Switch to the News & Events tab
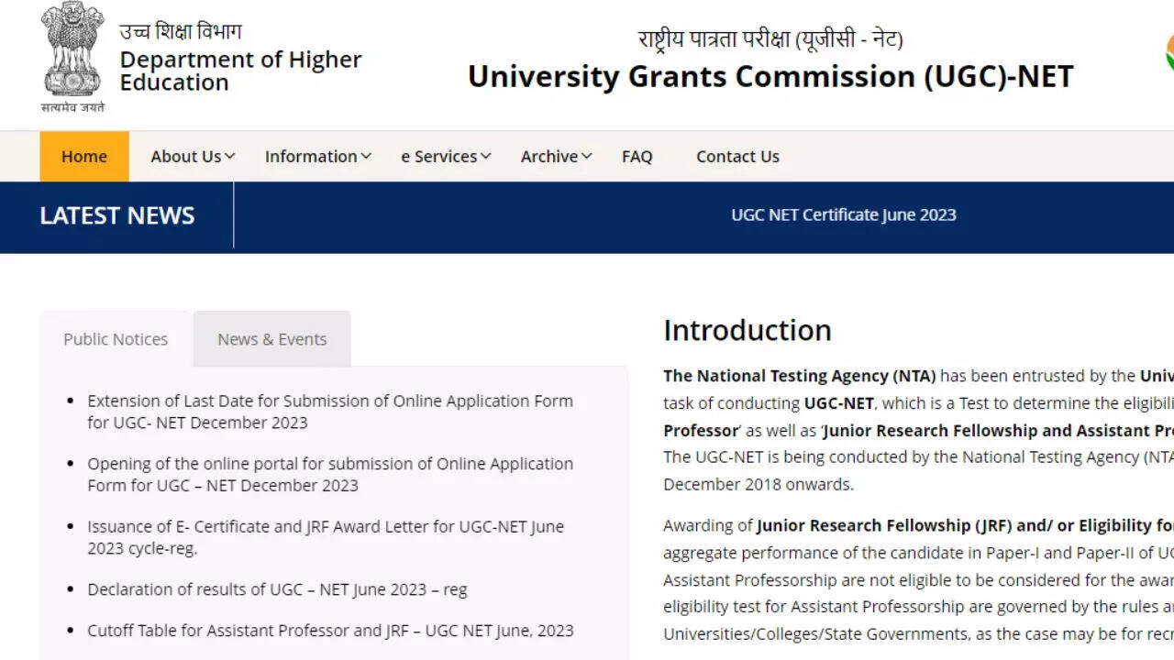 click(271, 339)
